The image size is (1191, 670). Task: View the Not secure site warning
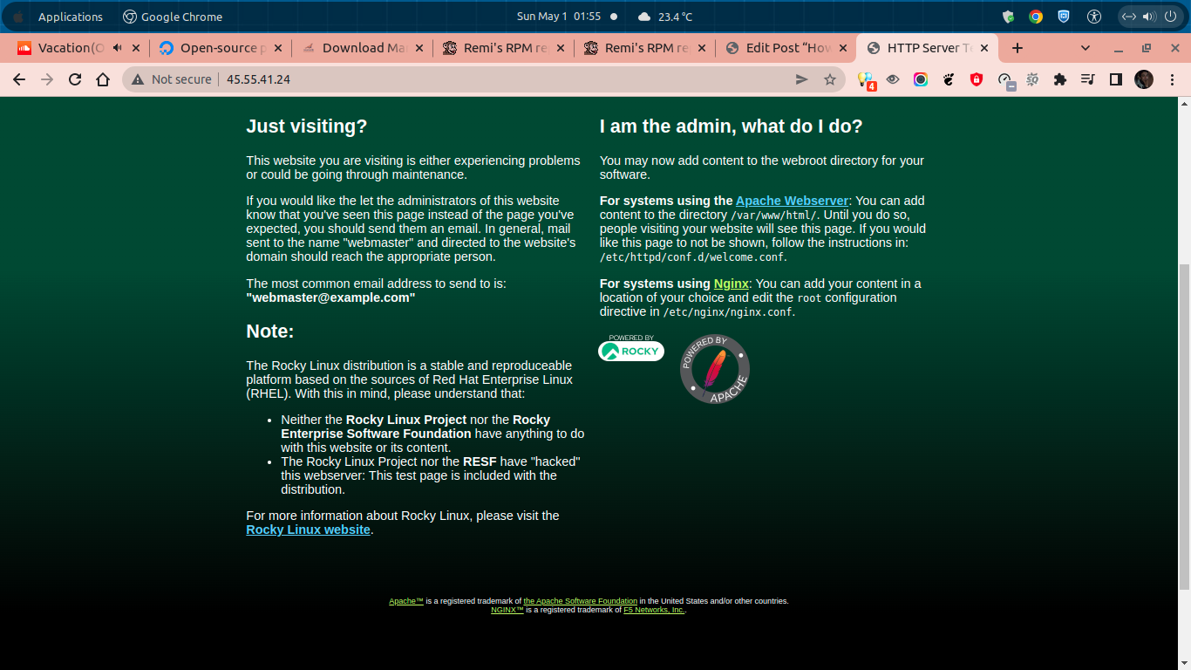[x=172, y=79]
